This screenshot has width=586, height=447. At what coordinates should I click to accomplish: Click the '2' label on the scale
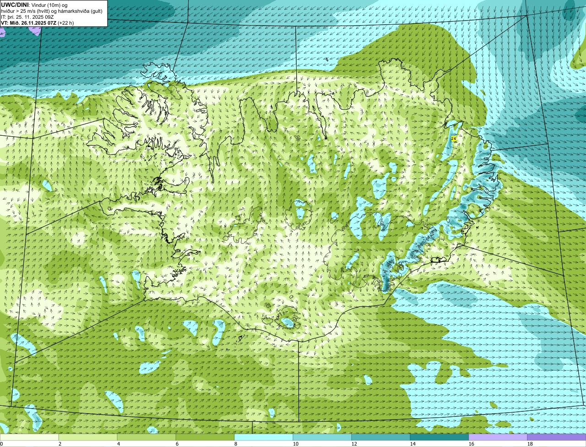pos(60,444)
